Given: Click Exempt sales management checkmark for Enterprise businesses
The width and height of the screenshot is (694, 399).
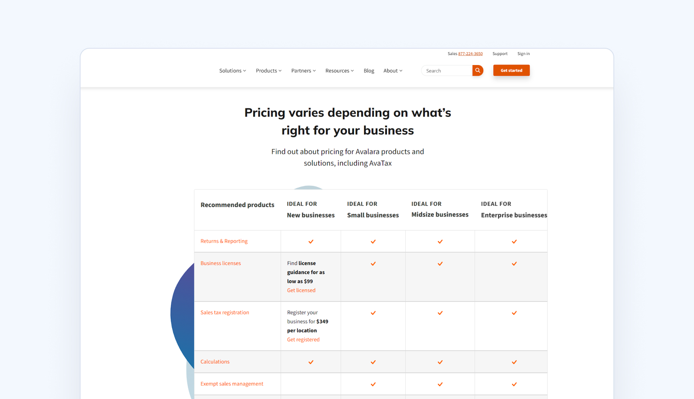Looking at the screenshot, I should 514,384.
